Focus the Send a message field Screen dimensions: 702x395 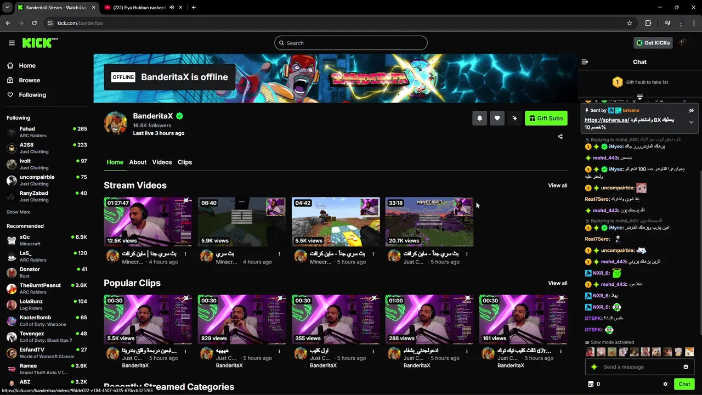click(640, 367)
